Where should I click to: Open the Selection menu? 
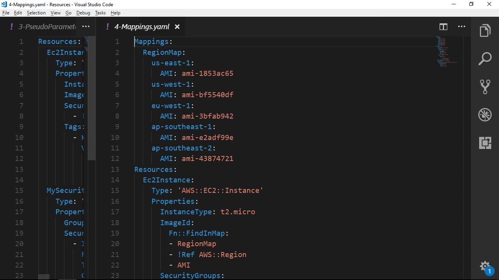pyautogui.click(x=36, y=13)
